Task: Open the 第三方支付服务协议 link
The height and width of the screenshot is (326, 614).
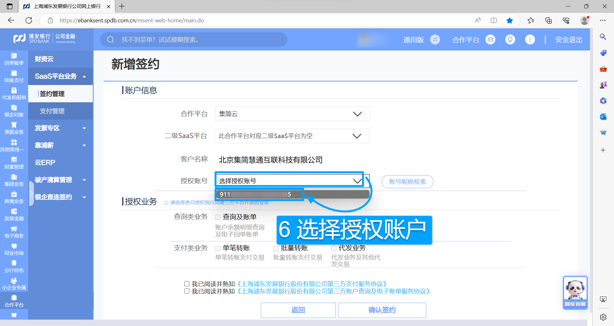Action: tap(312, 283)
